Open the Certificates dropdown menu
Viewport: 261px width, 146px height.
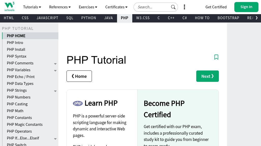click(x=116, y=7)
